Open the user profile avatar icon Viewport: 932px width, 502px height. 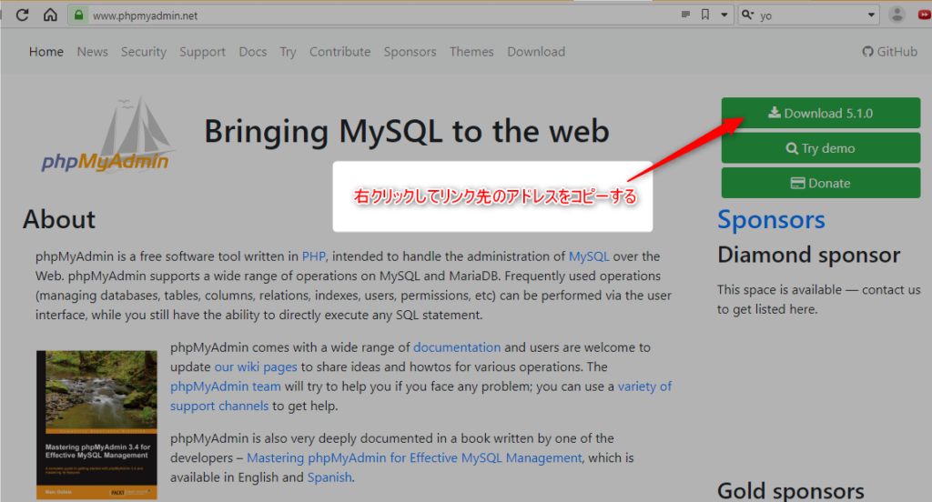pos(897,15)
